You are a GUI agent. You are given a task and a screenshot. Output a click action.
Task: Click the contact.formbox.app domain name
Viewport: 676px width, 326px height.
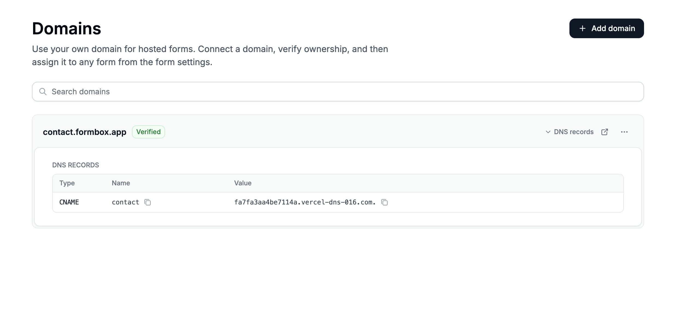pyautogui.click(x=84, y=132)
